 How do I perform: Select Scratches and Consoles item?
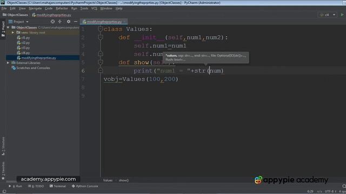tap(33, 68)
